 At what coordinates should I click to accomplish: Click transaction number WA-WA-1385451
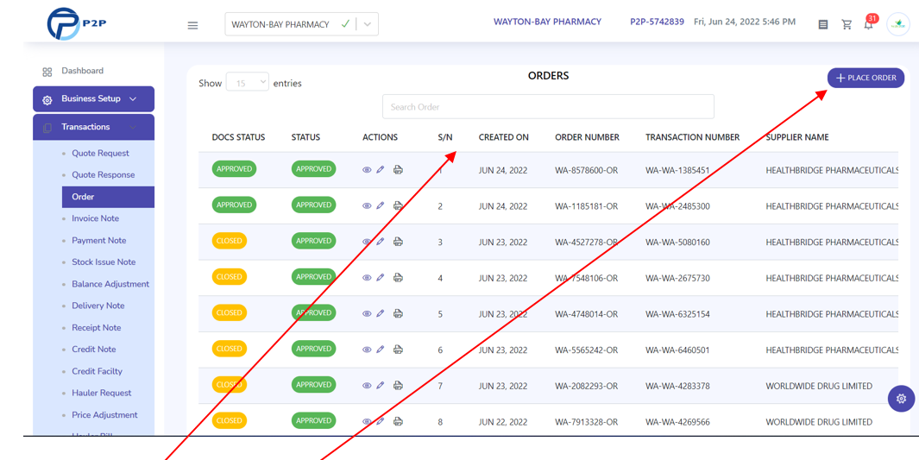(x=677, y=171)
